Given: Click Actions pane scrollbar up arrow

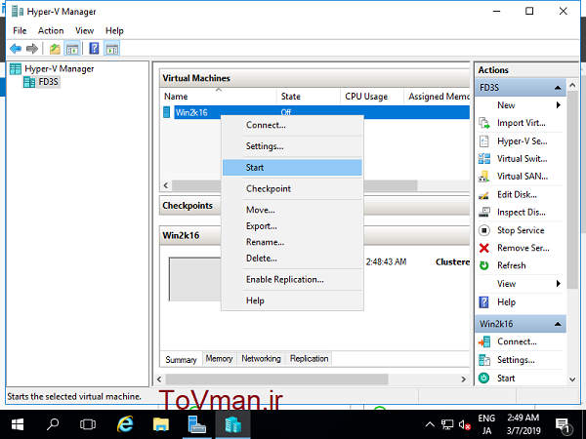Looking at the screenshot, I should [572, 85].
